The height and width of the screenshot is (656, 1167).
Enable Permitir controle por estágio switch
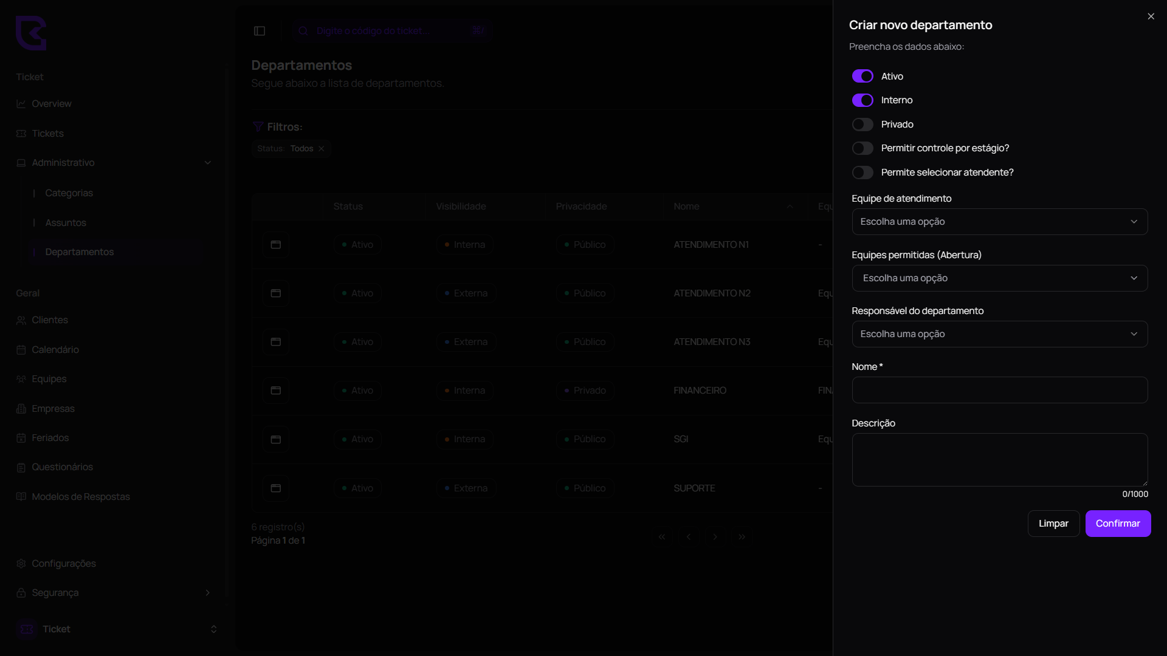(x=862, y=148)
